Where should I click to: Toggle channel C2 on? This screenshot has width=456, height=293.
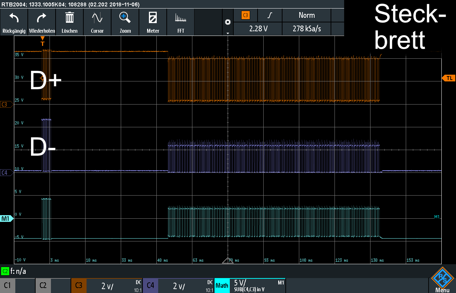click(43, 286)
